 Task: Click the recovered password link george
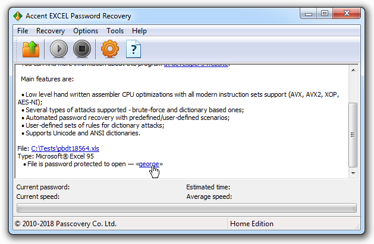[149, 164]
